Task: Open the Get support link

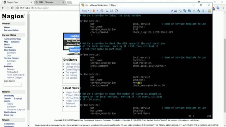Action: (x=71, y=72)
